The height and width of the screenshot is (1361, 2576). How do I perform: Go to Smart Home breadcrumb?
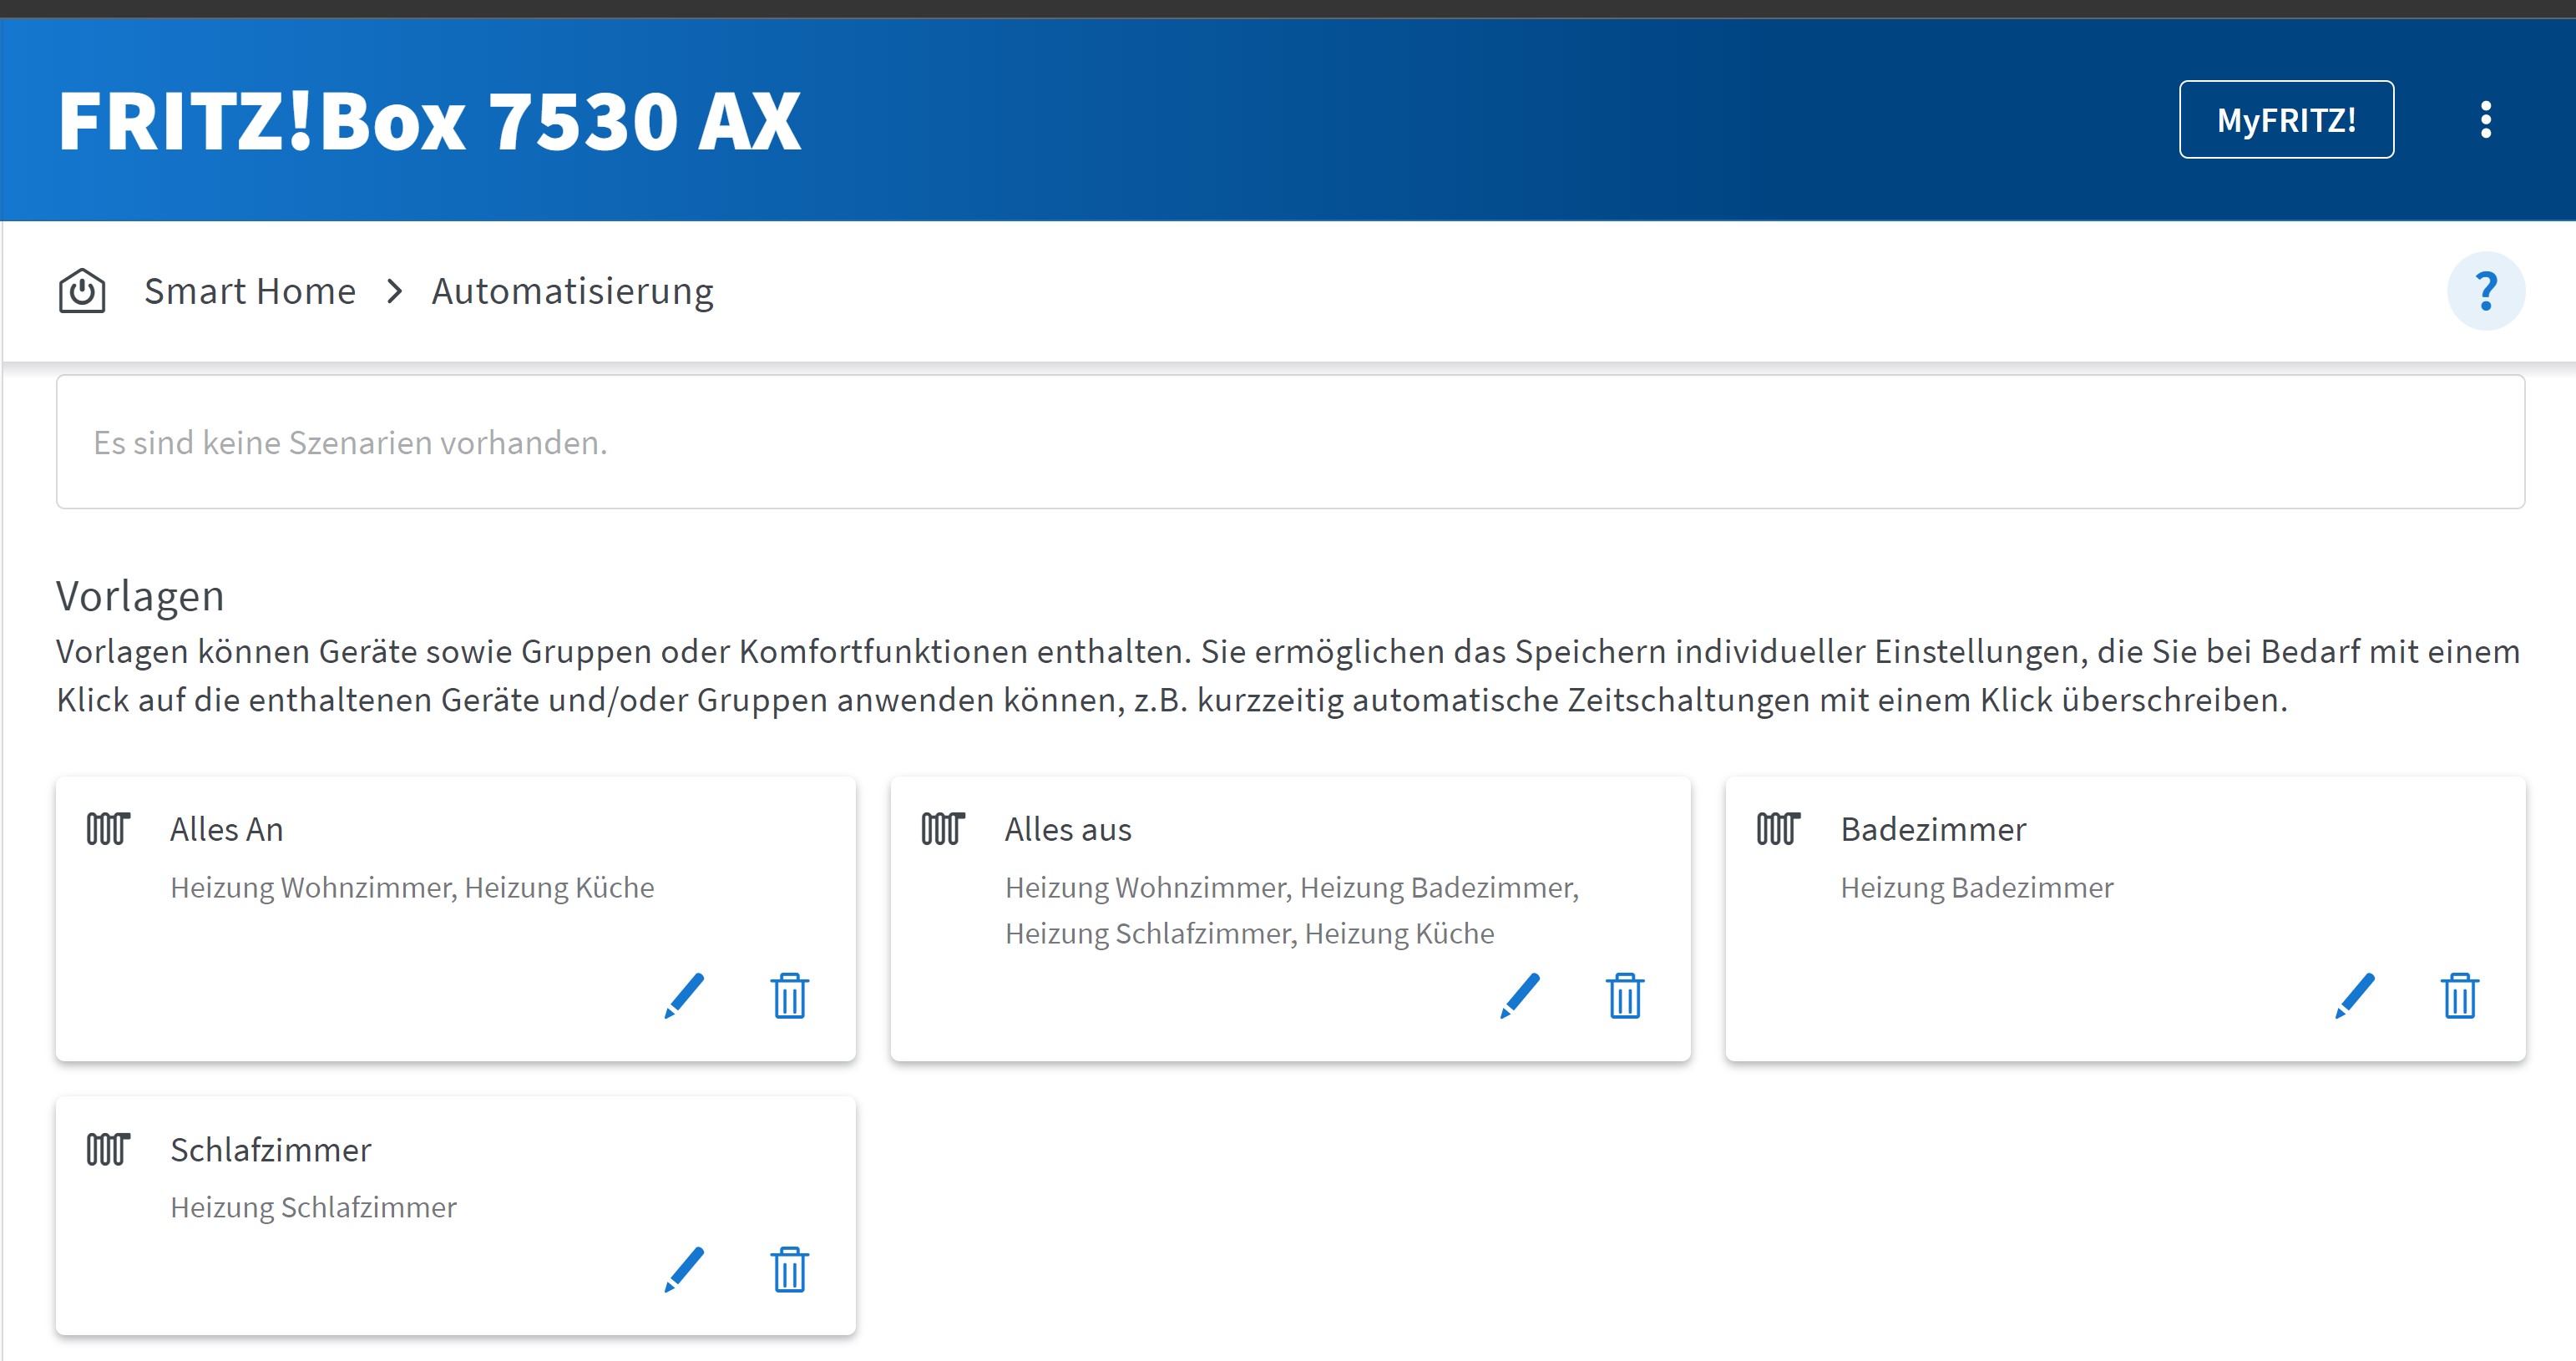click(x=250, y=291)
